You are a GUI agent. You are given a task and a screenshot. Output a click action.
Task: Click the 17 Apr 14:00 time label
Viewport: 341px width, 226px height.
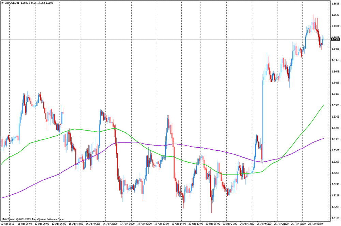click(128, 224)
